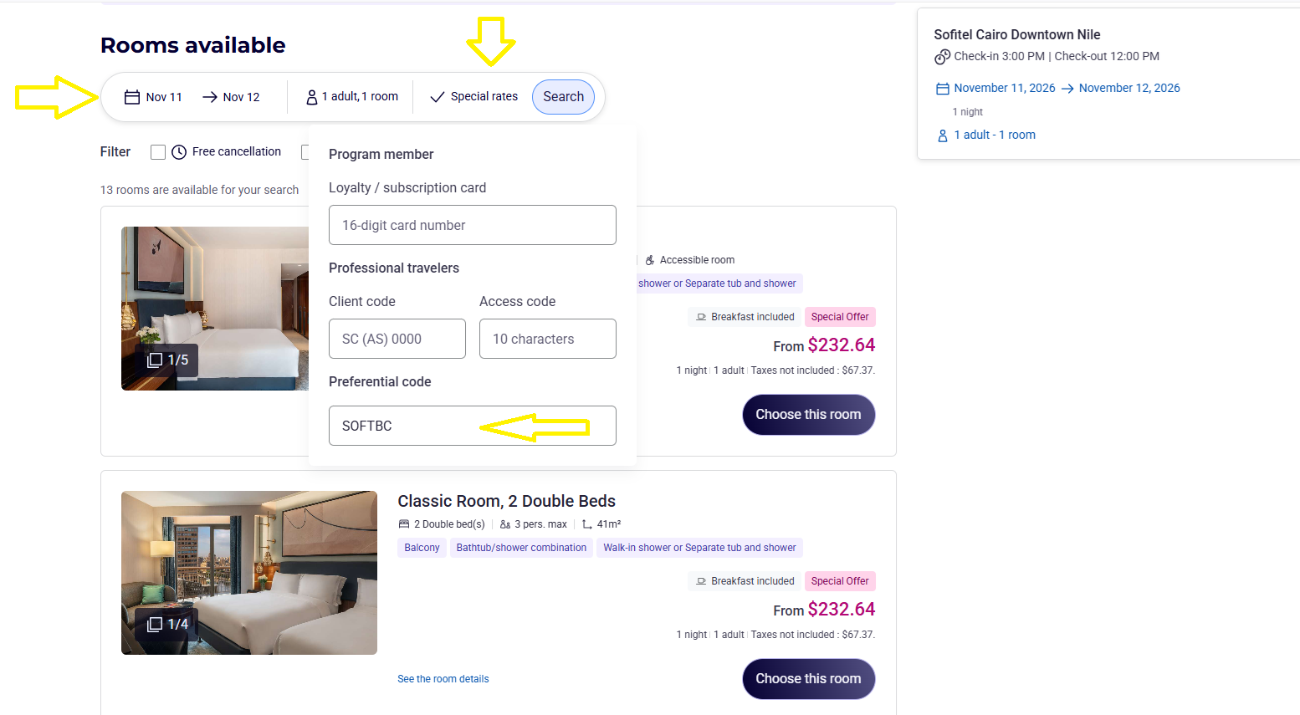Open the 1/5 photo gallery icon
Screen dimensions: 1300x715
[155, 360]
